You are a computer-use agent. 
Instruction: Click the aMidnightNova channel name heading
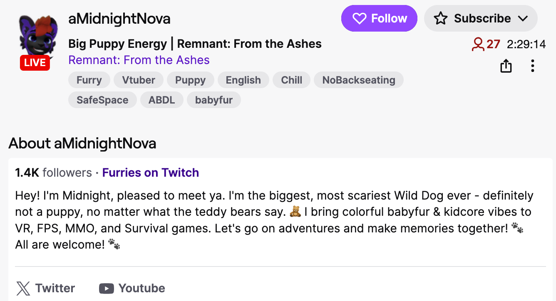tap(119, 19)
